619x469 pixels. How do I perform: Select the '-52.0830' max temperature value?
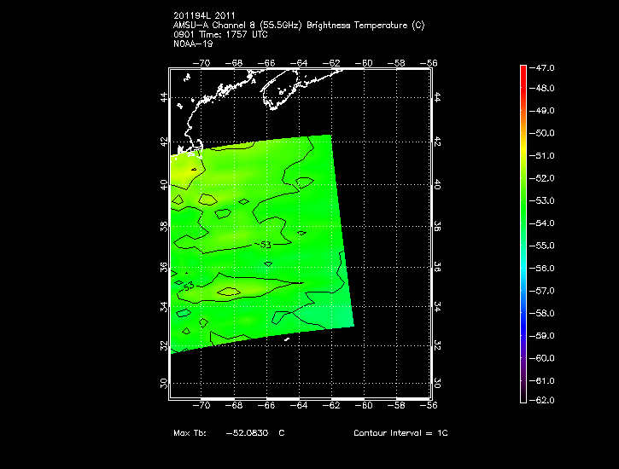click(x=247, y=432)
